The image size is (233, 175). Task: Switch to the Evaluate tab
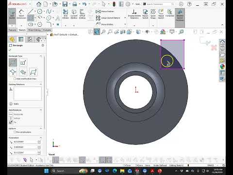coord(47,30)
